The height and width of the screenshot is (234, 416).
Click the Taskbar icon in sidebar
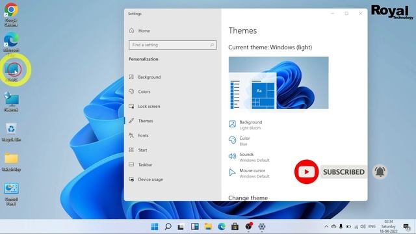[131, 164]
